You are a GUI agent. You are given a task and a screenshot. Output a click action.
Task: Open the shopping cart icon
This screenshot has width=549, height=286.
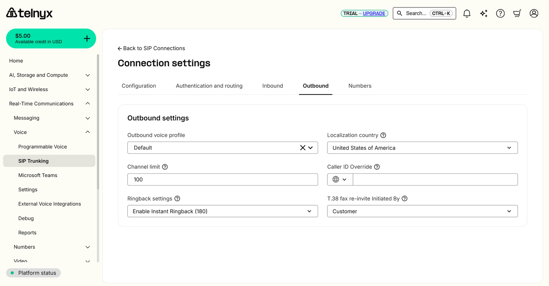pos(517,13)
